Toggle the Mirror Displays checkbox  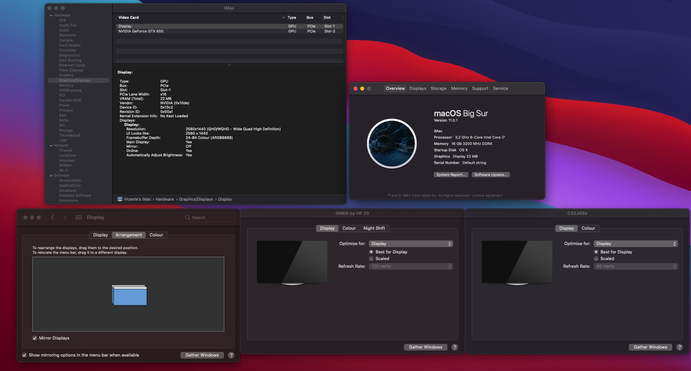[x=35, y=338]
